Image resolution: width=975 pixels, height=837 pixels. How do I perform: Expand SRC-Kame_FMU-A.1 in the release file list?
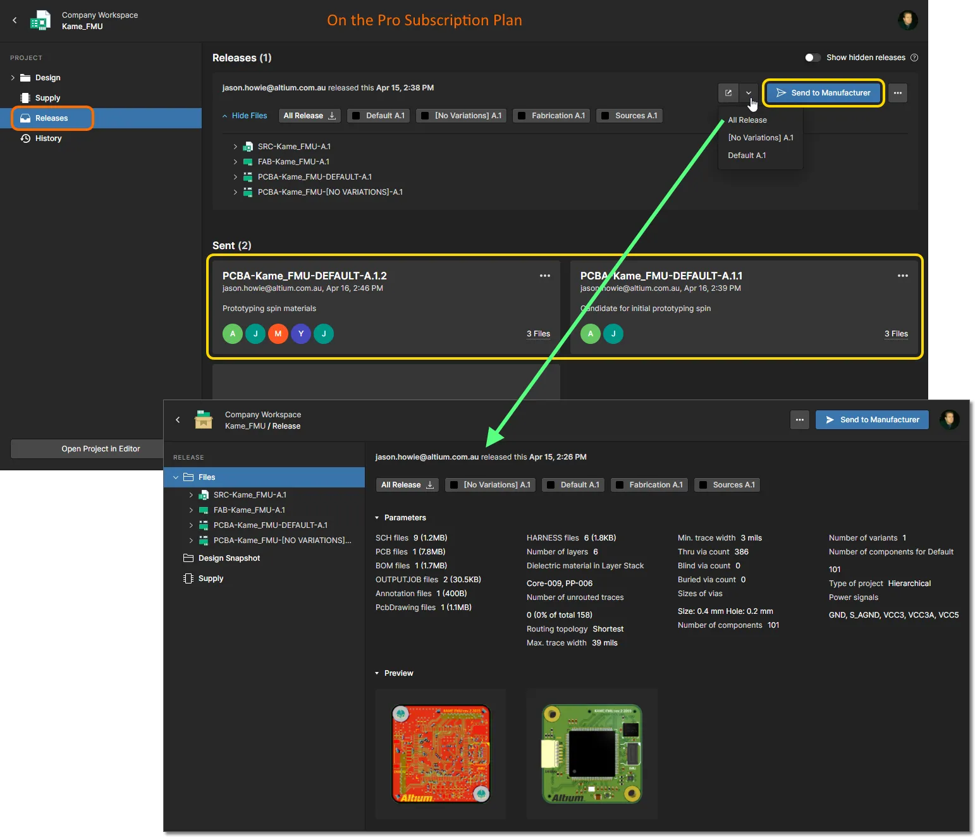(235, 147)
